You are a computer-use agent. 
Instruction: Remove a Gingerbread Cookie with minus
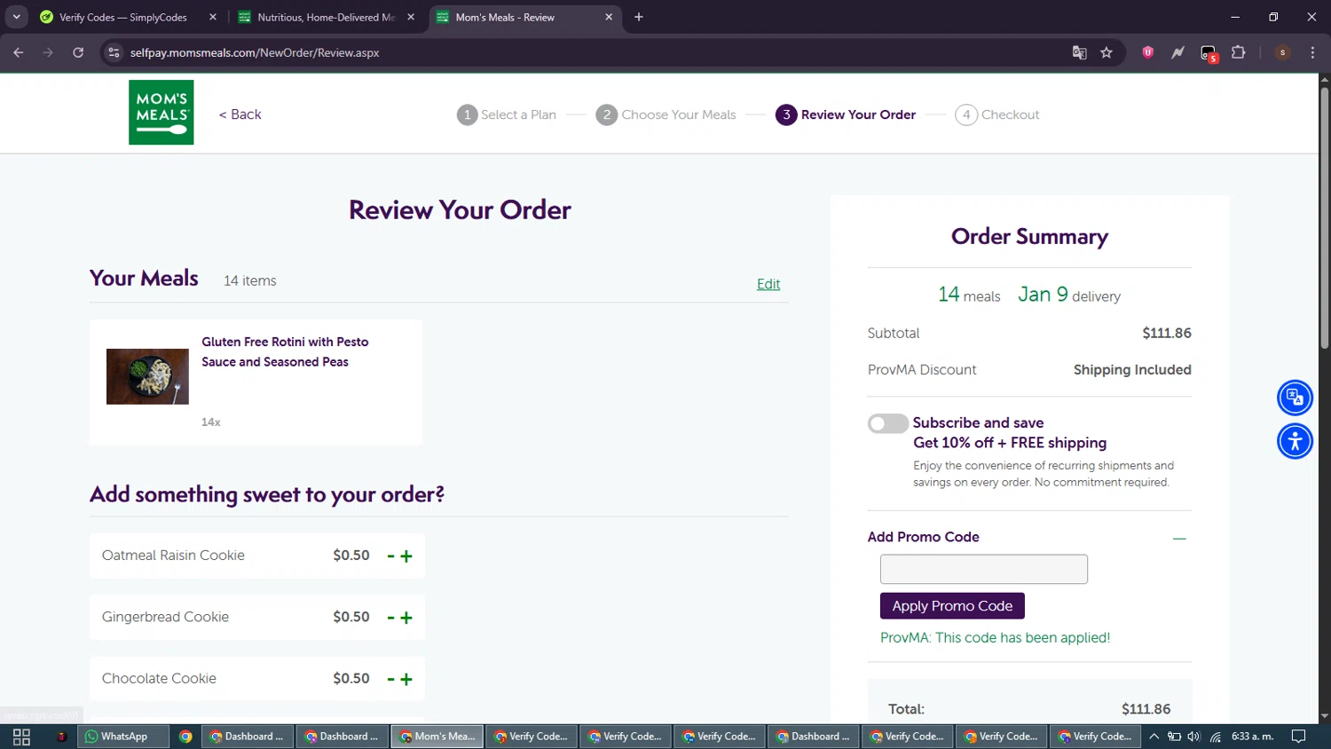390,618
